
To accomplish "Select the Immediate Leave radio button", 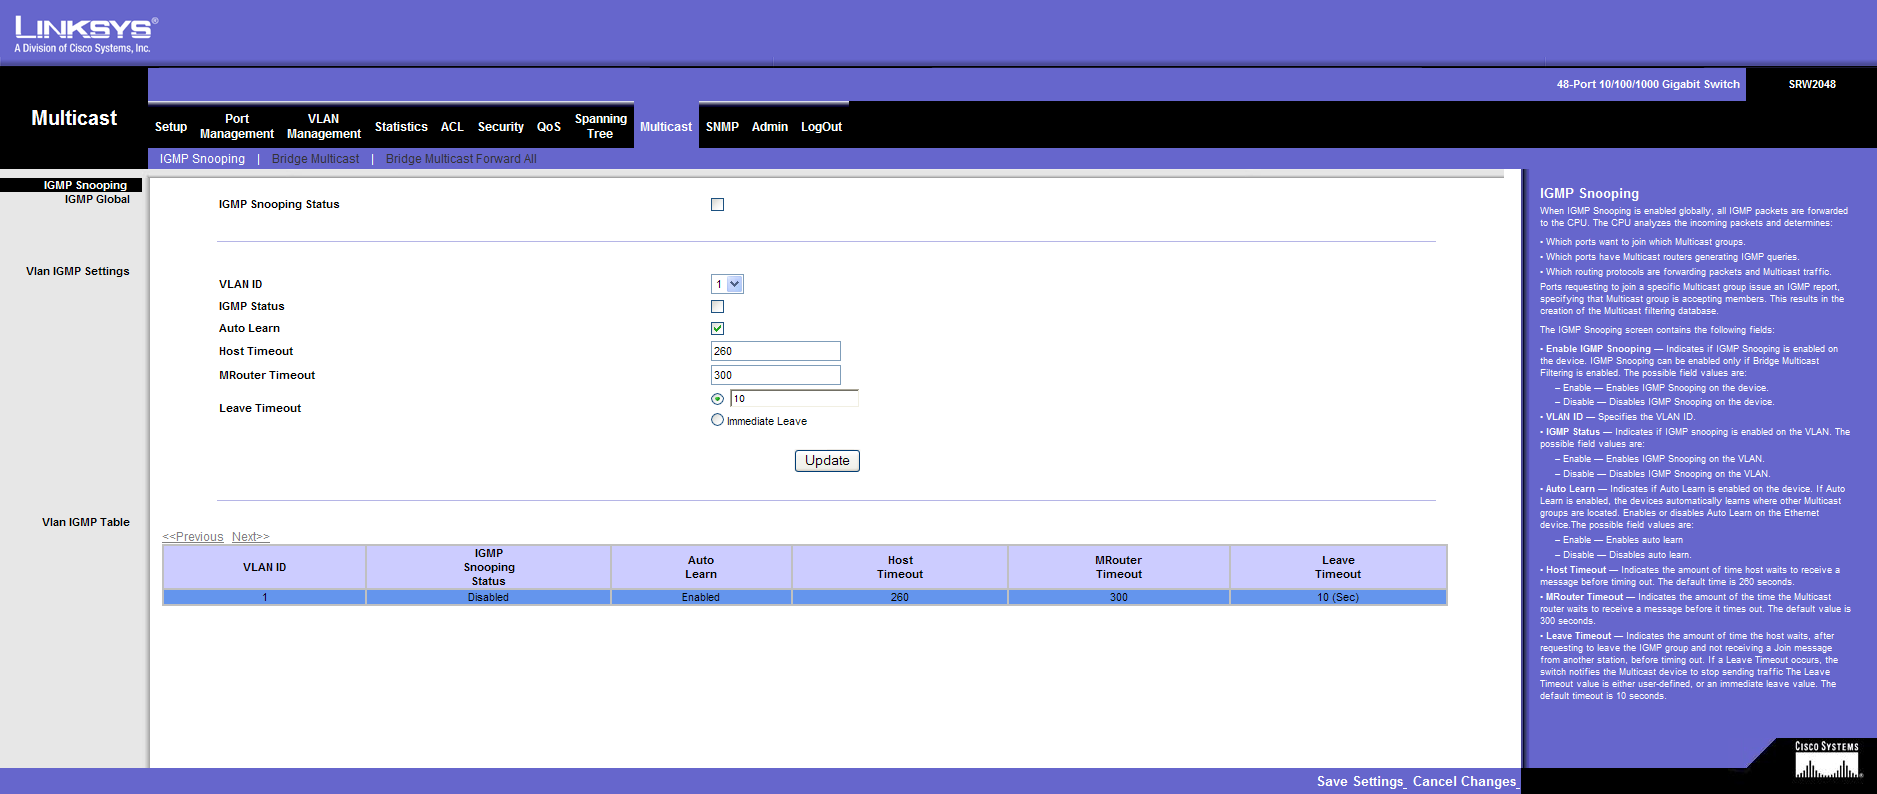I will [717, 420].
